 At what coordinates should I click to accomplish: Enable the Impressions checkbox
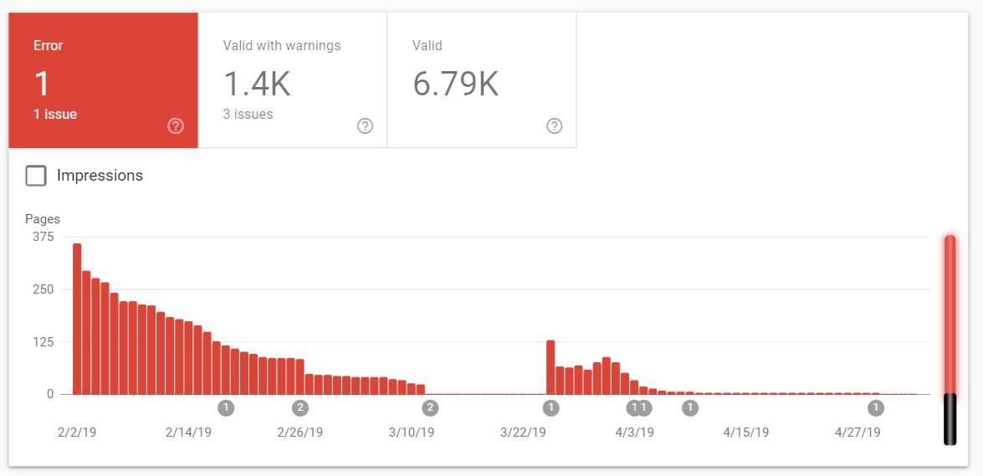coord(36,176)
